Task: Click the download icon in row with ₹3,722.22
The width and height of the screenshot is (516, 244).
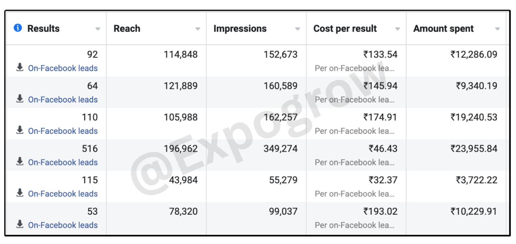Action: (20, 193)
